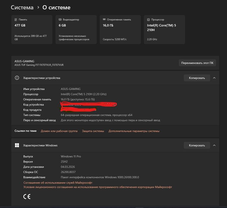
Task: Click the 25H2 version value
Action: [x=64, y=162]
